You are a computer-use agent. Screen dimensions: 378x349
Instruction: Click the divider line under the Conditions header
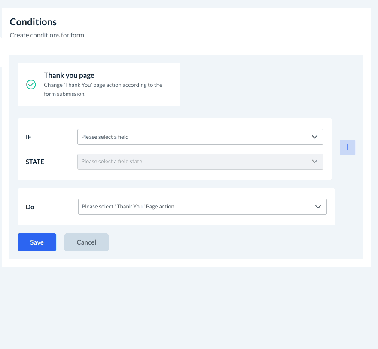pyautogui.click(x=186, y=46)
